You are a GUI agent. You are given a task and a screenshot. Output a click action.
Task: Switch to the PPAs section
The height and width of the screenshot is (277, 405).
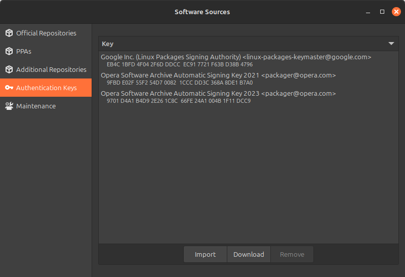pos(46,51)
